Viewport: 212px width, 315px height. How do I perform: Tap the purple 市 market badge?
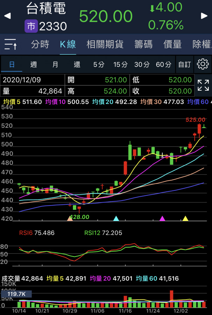pyautogui.click(x=31, y=26)
